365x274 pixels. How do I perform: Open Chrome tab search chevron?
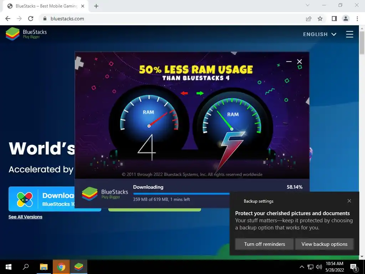click(308, 5)
